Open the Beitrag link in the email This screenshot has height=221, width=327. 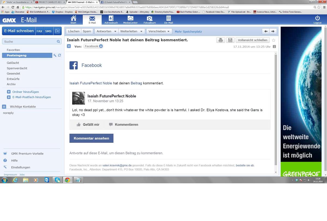(x=136, y=83)
